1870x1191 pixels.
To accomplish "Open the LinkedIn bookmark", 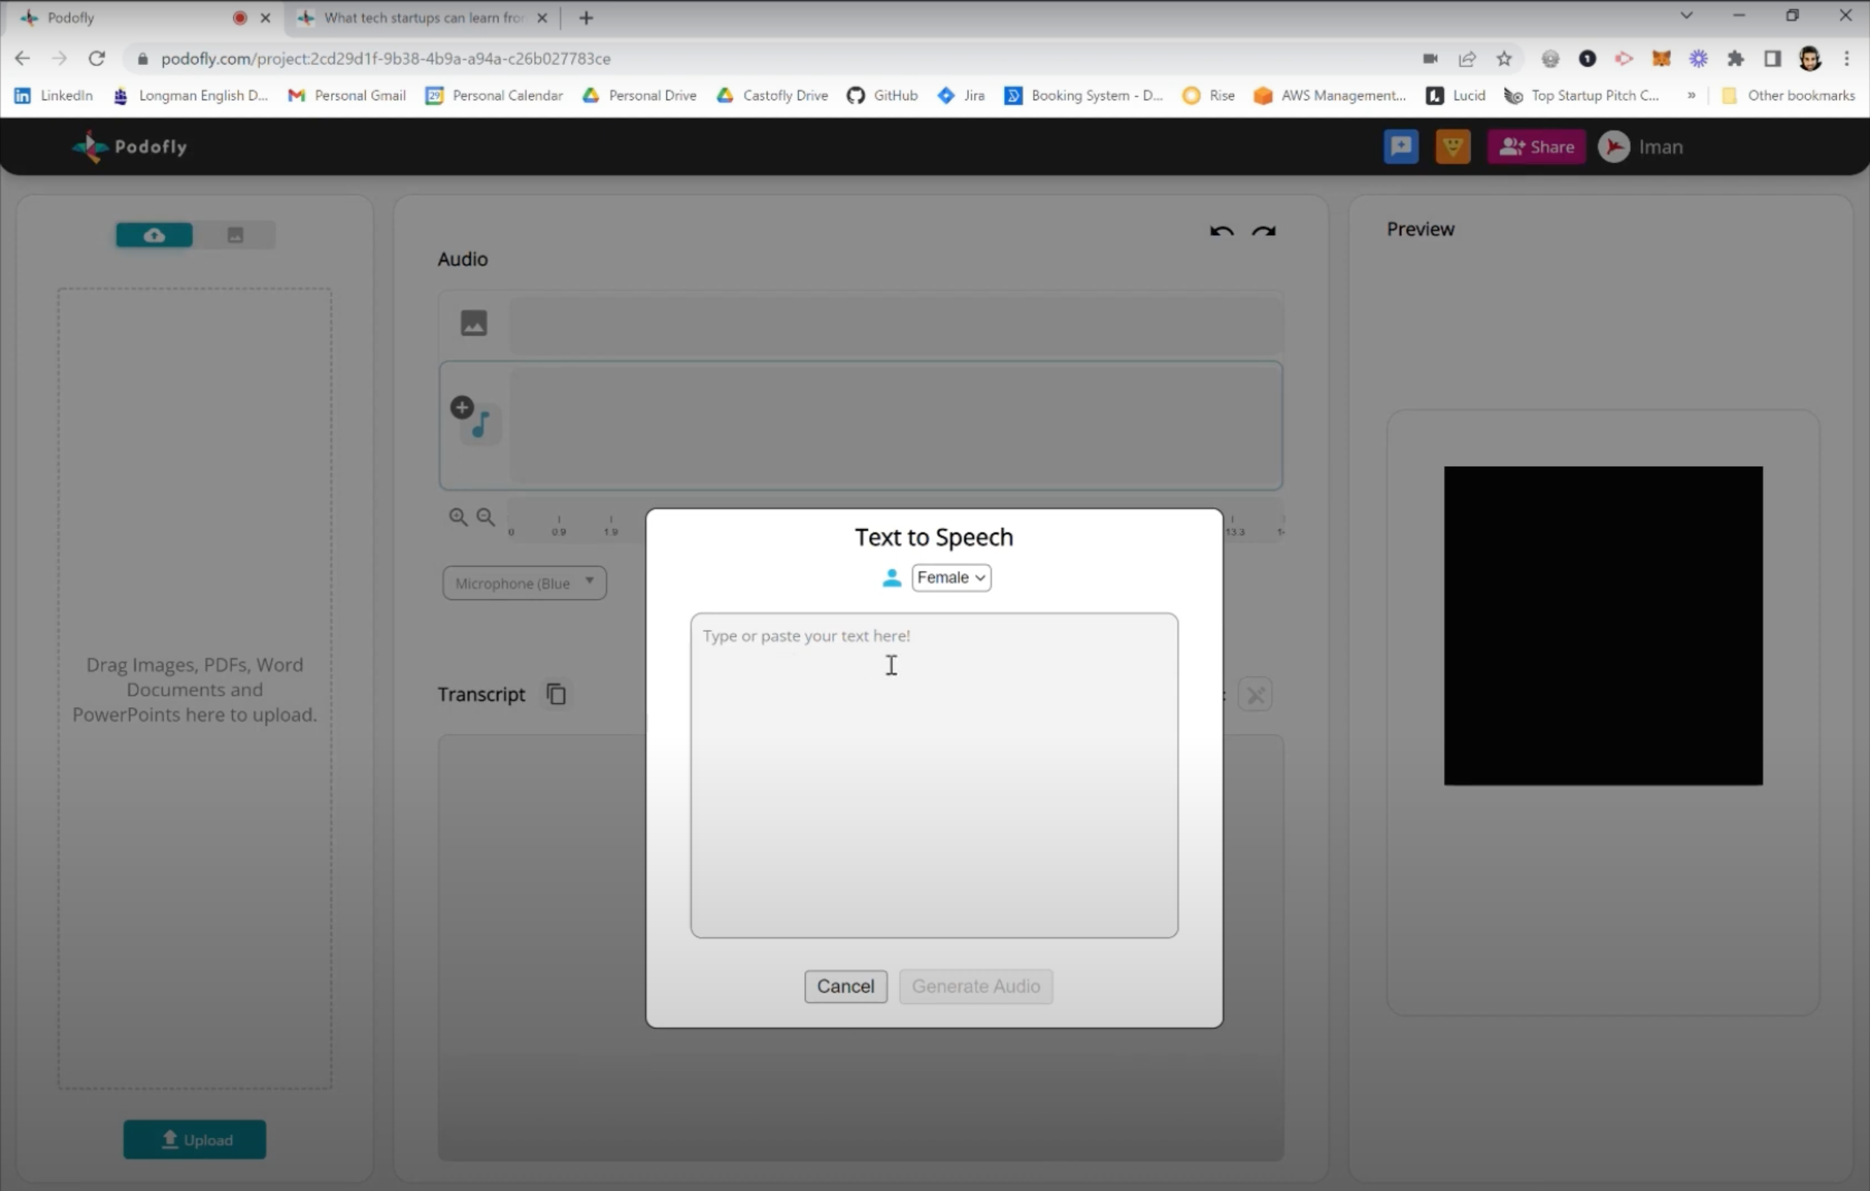I will pos(54,96).
